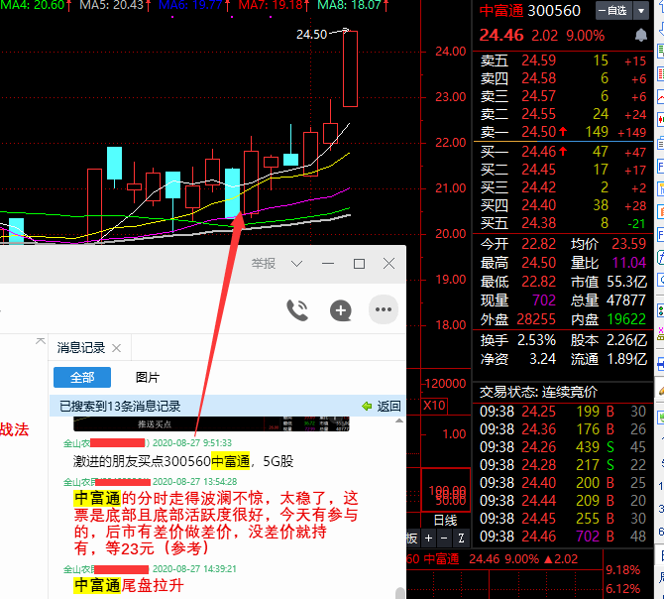Click the 买五 24.38 bid row
Viewport: 664px width, 599px height.
click(563, 223)
